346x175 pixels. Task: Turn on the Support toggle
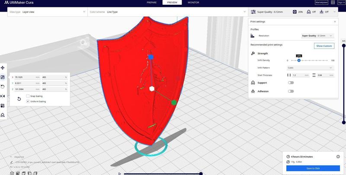[291, 83]
